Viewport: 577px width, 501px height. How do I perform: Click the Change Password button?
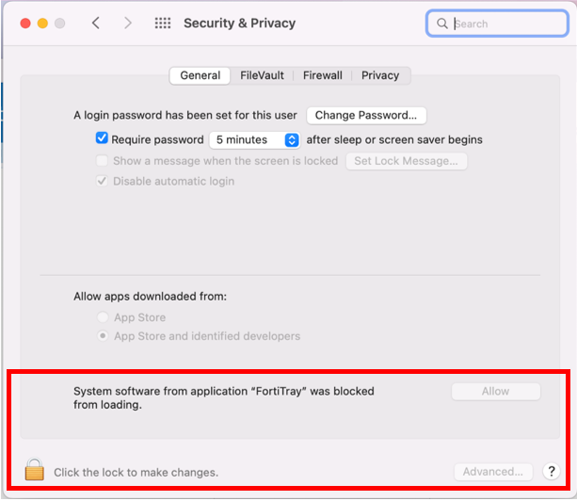[366, 115]
